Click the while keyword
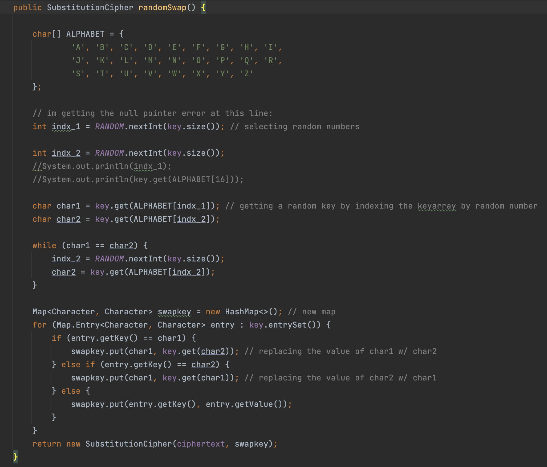The height and width of the screenshot is (467, 547). pyautogui.click(x=44, y=246)
